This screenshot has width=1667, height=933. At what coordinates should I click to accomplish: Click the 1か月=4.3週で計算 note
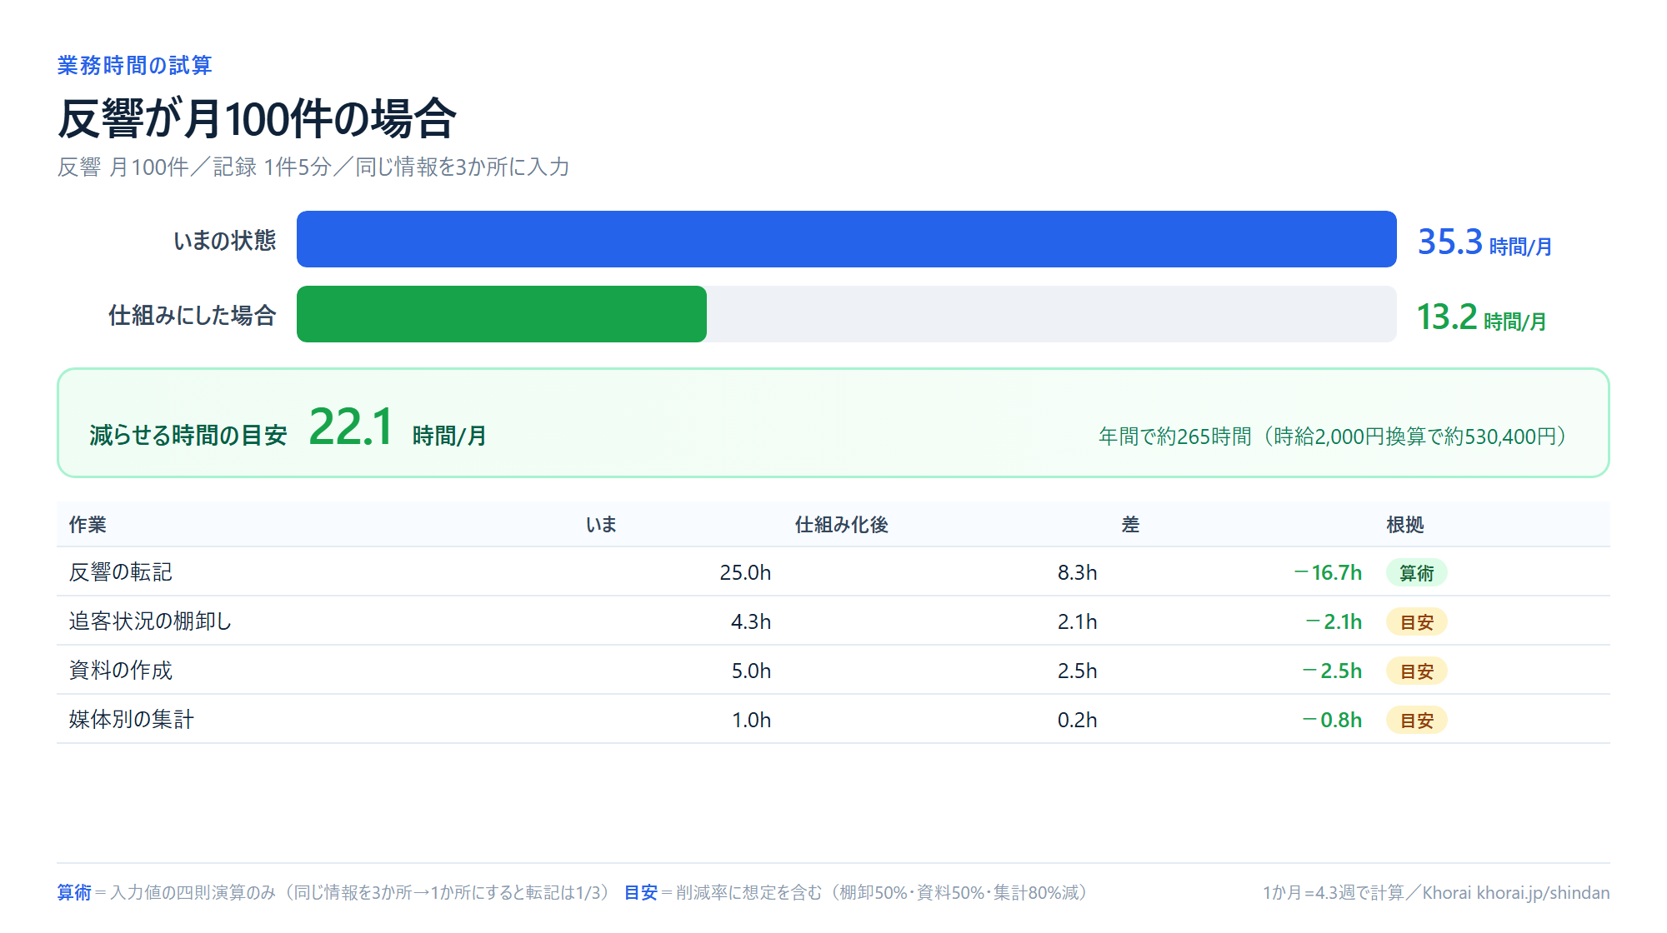[1333, 892]
